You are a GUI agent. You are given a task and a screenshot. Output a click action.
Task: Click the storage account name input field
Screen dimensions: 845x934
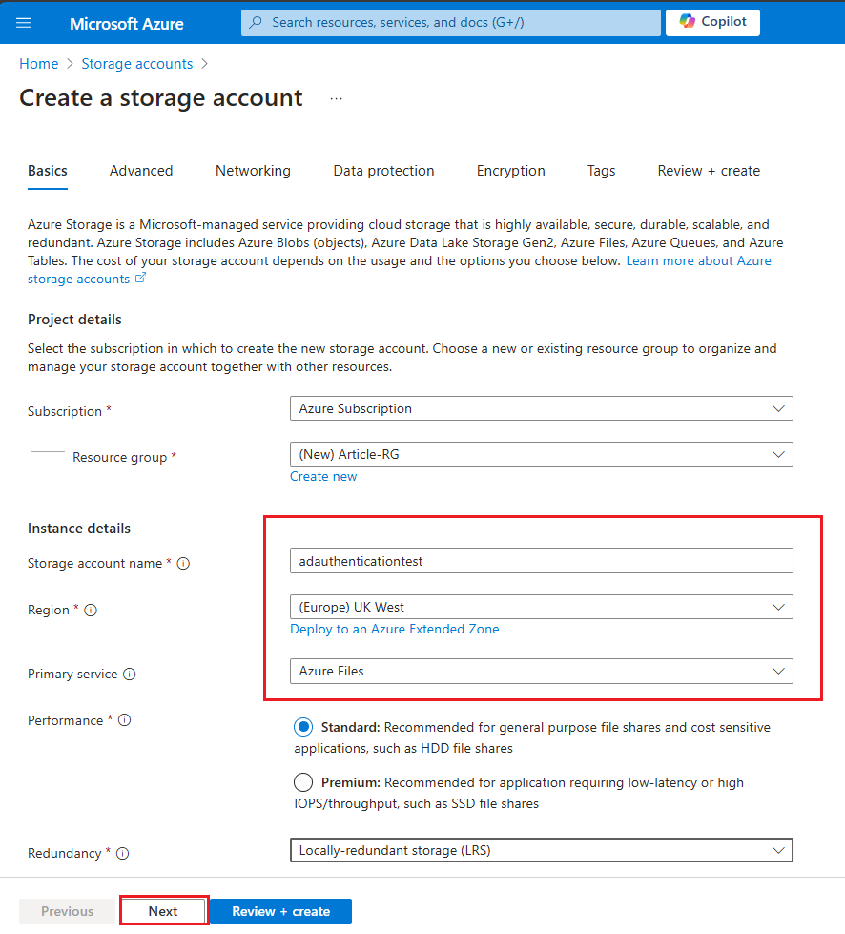click(x=541, y=560)
